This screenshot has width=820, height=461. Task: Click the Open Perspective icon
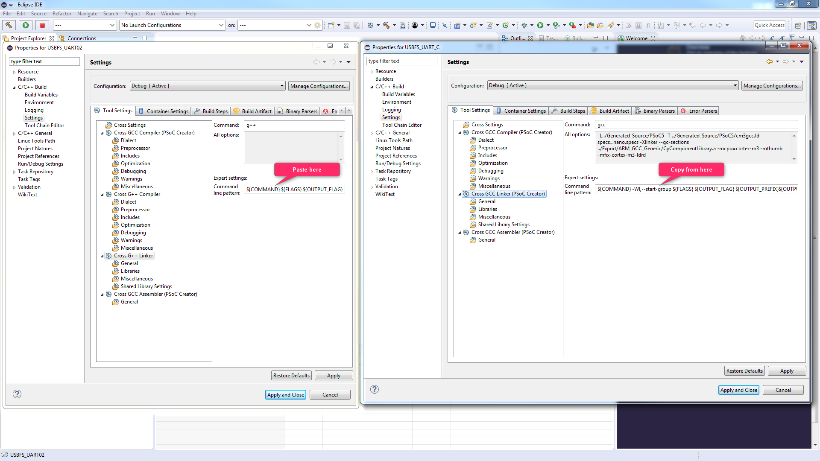(798, 26)
